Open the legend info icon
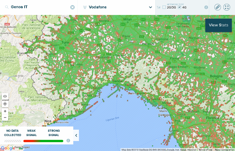Image resolution: width=235 pixels, height=151 pixels. click(x=68, y=141)
